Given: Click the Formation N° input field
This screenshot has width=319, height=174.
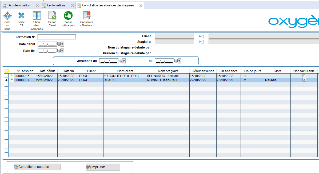Looking at the screenshot, I should click(57, 37).
